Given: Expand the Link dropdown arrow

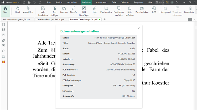Looking at the screenshot, I should pyautogui.click(x=95, y=15).
